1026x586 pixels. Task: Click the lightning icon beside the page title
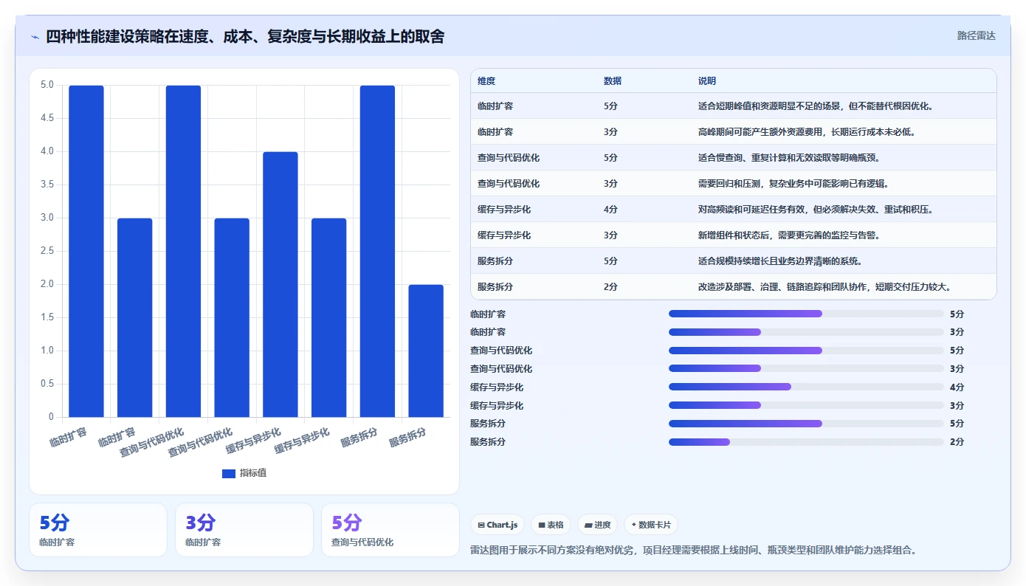click(x=35, y=36)
